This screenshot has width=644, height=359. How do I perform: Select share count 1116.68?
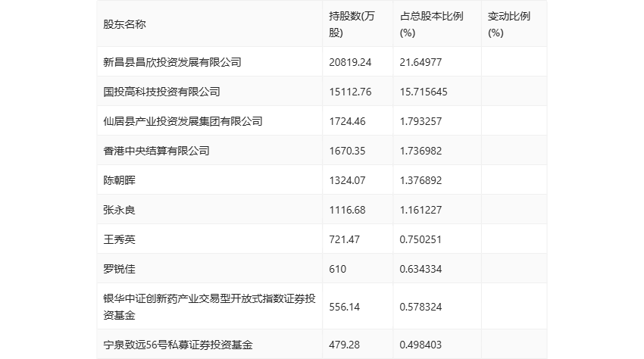347,210
